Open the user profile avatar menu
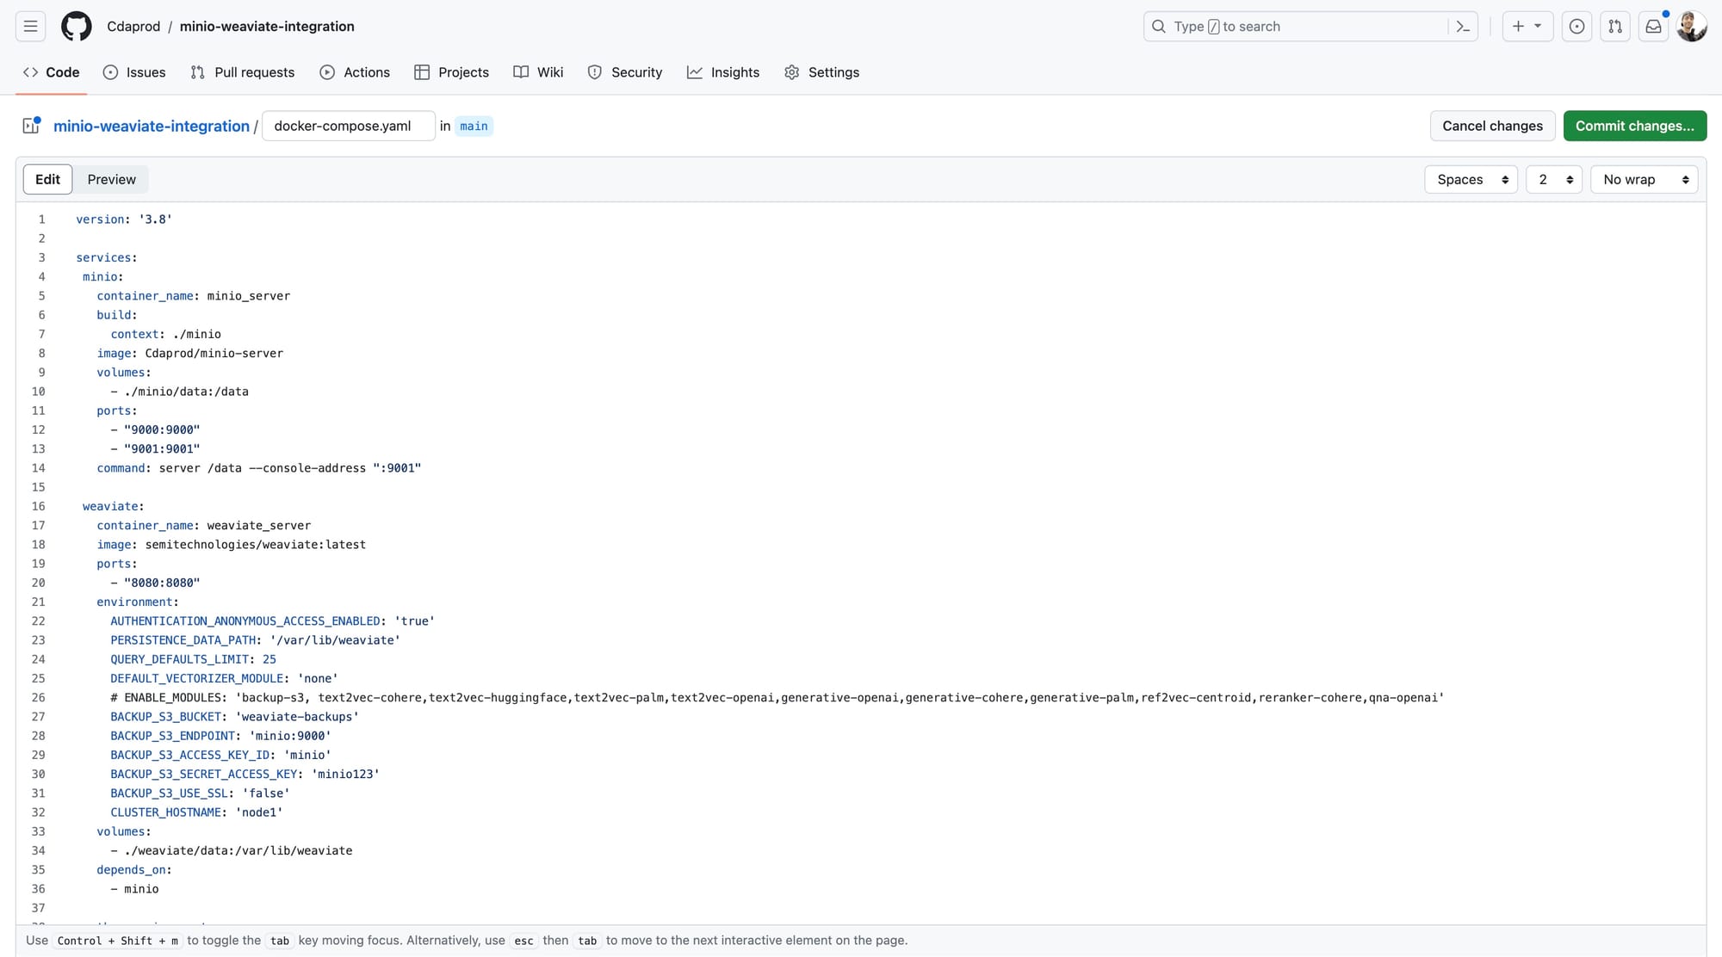The width and height of the screenshot is (1722, 957). coord(1691,27)
